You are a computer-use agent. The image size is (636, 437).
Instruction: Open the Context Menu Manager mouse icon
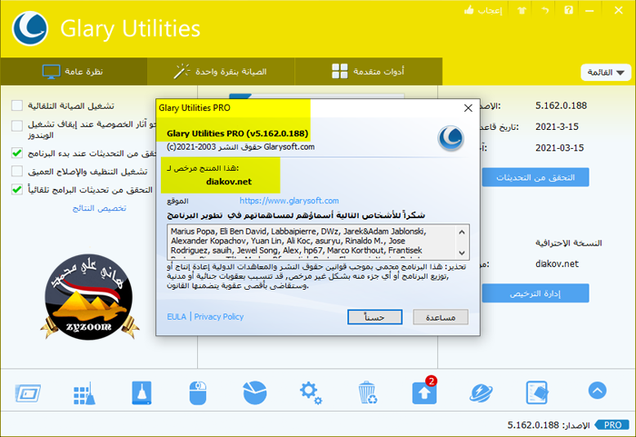(198, 392)
